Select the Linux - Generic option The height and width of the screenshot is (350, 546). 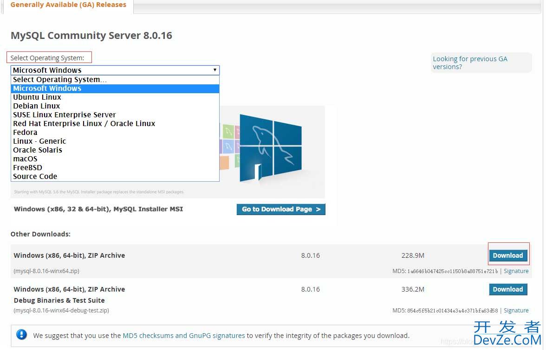pyautogui.click(x=115, y=141)
